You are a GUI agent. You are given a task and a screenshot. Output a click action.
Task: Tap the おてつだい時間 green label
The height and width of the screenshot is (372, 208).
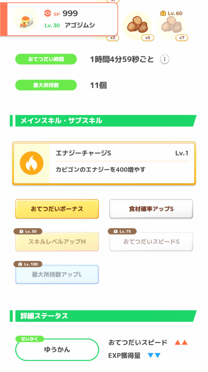click(46, 59)
